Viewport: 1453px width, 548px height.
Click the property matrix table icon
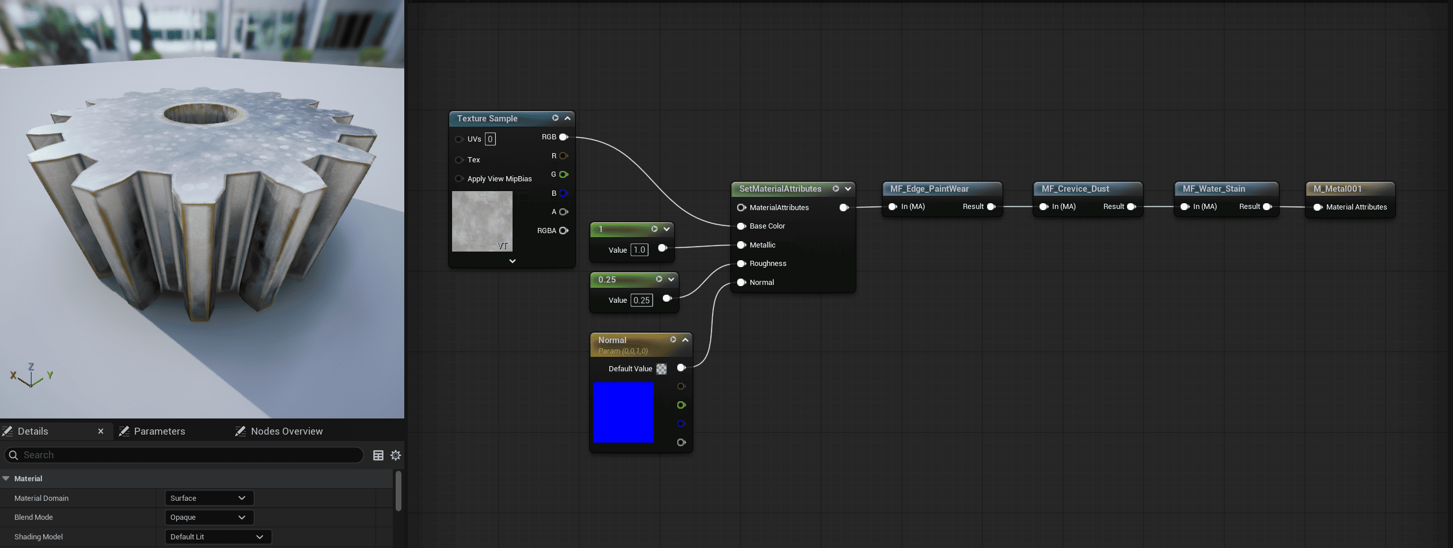tap(378, 455)
